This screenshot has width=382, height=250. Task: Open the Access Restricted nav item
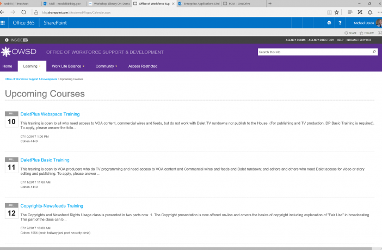pos(143,66)
